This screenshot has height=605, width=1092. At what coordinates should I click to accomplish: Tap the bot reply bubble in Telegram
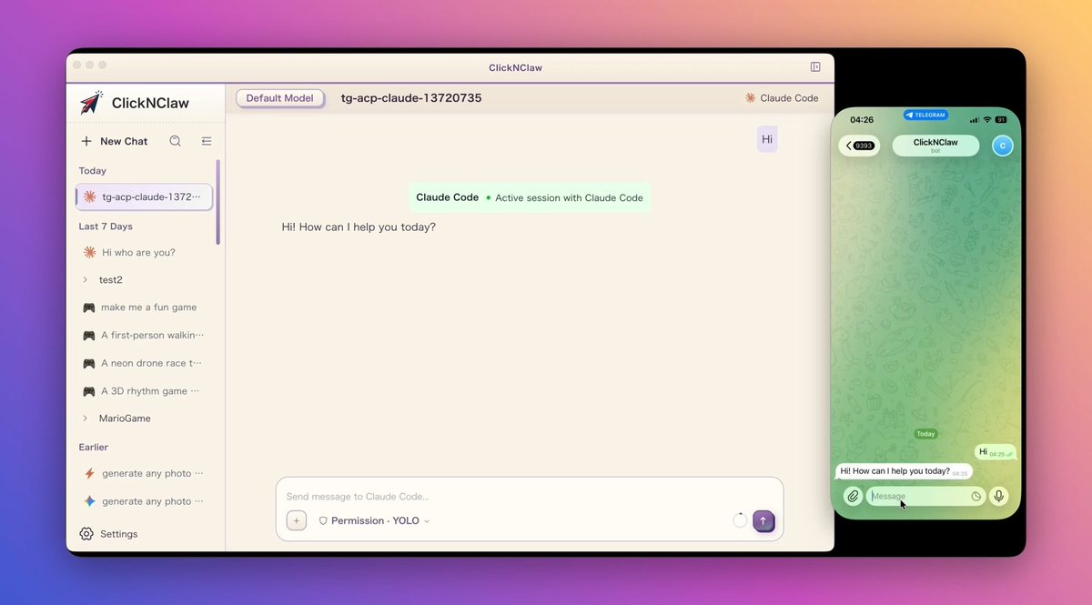click(x=904, y=472)
